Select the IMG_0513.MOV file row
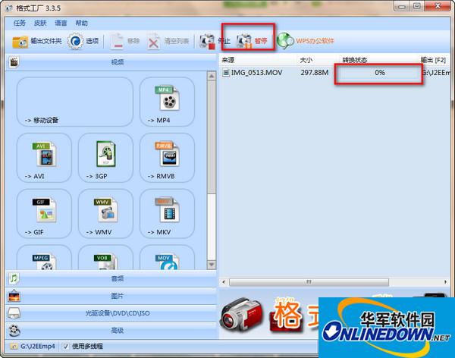 336,72
